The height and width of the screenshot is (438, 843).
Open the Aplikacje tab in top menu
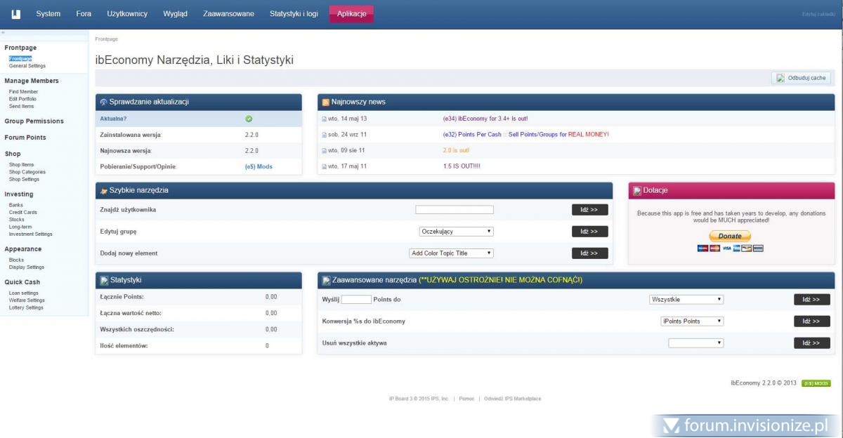click(x=351, y=14)
